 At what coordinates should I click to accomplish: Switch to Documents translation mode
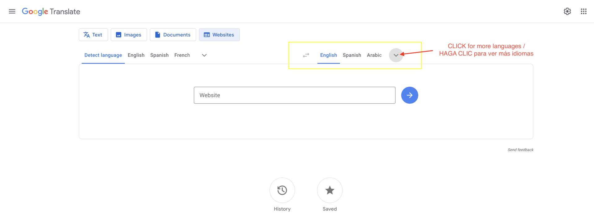(173, 35)
